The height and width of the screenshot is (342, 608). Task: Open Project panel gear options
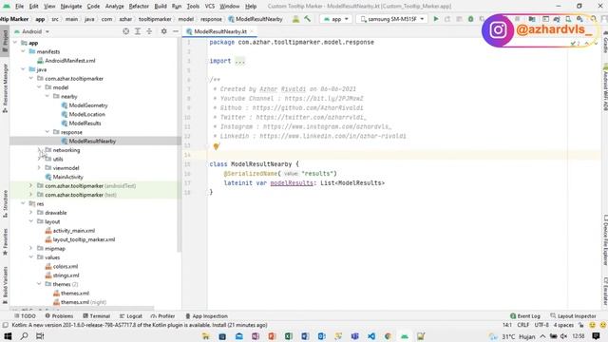tap(164, 31)
